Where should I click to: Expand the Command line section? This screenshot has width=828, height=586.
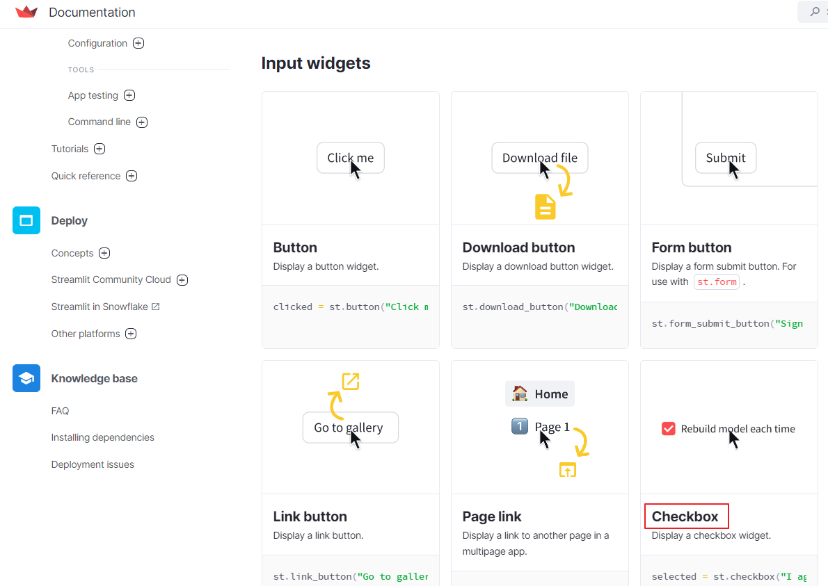(142, 122)
